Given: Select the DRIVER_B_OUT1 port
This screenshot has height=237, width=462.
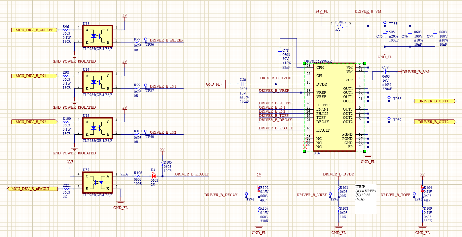Looking at the screenshot, I should tap(435, 101).
